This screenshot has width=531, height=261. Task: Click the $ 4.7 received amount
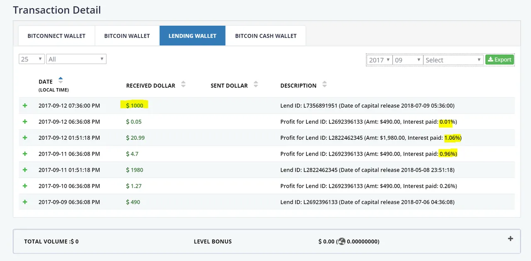132,154
